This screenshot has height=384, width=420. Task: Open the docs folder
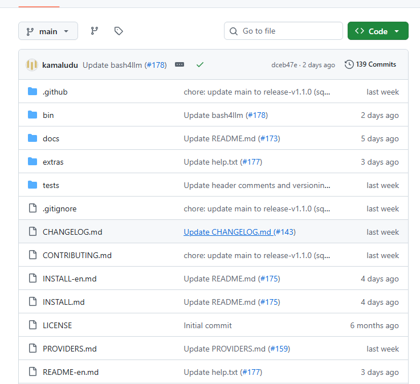[51, 138]
